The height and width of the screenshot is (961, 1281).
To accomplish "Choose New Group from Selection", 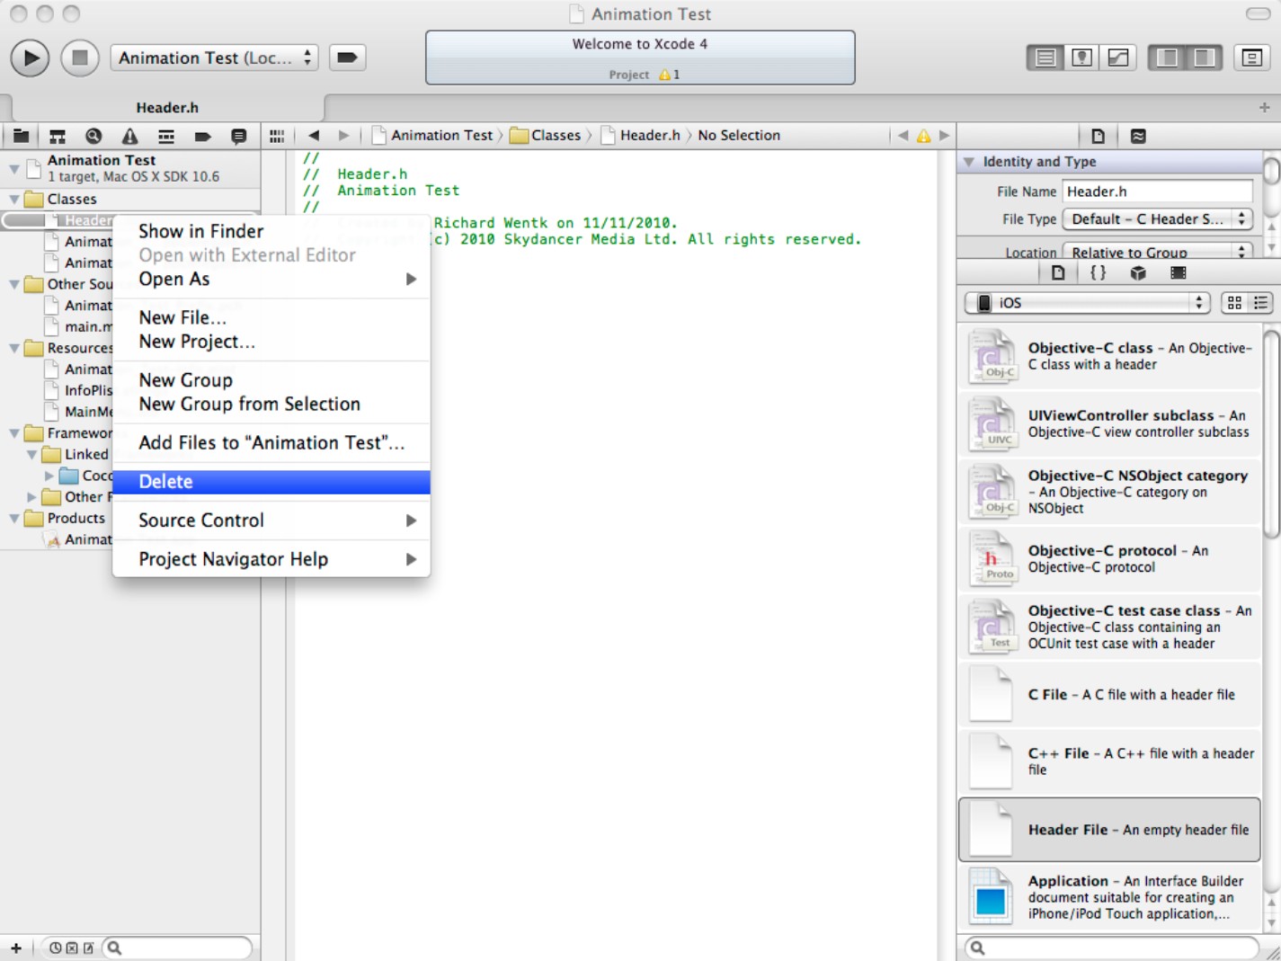I will 271,404.
